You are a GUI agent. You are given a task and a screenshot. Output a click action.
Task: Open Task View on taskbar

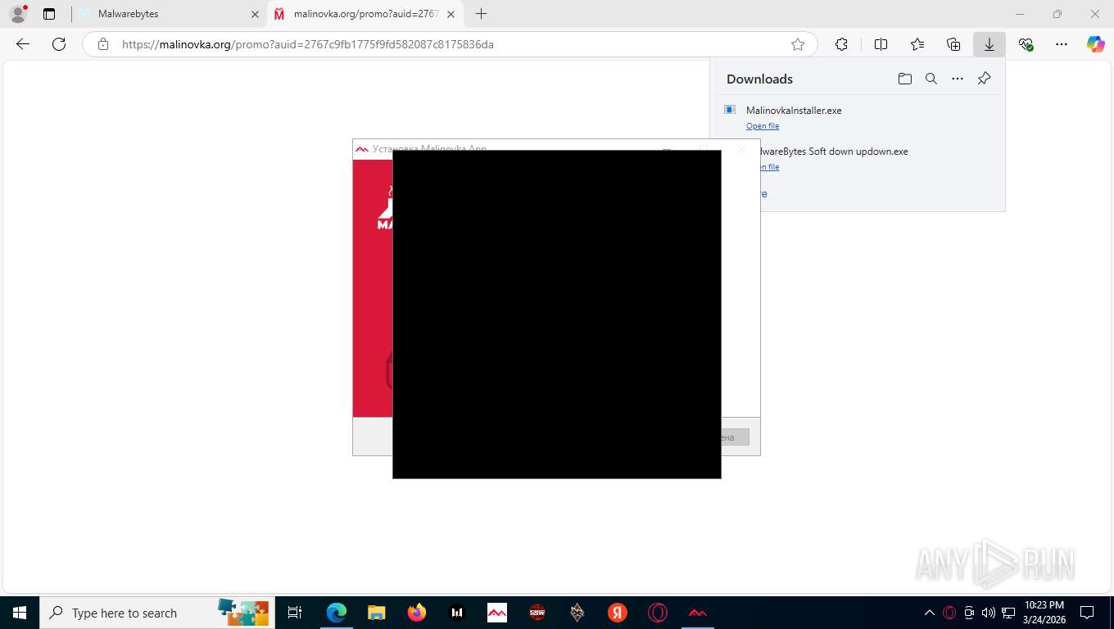point(295,613)
